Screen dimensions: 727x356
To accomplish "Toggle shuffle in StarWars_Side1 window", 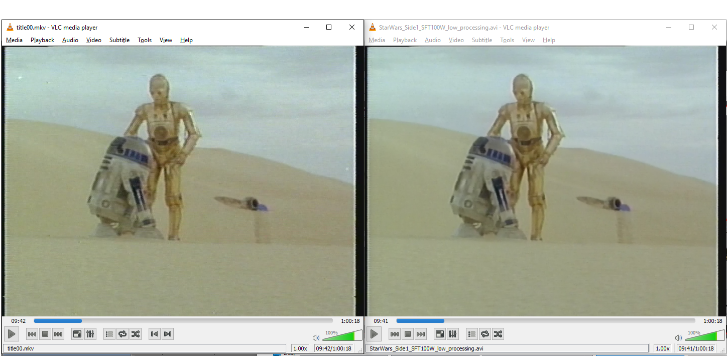I will (498, 334).
